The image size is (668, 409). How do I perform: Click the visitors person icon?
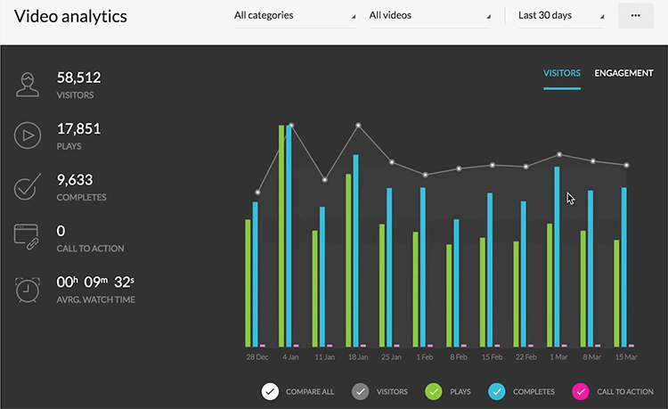(x=28, y=85)
